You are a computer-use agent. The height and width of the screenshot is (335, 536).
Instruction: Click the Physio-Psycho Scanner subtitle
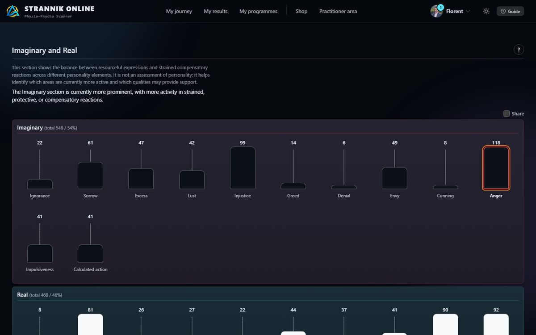pos(48,16)
